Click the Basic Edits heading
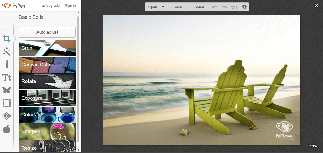This screenshot has width=323, height=153. [x=31, y=17]
